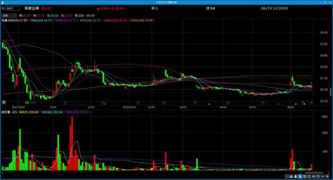Click the 2022/10/03 date axis label
Viewport: 333px width, 180px height.
[18, 107]
